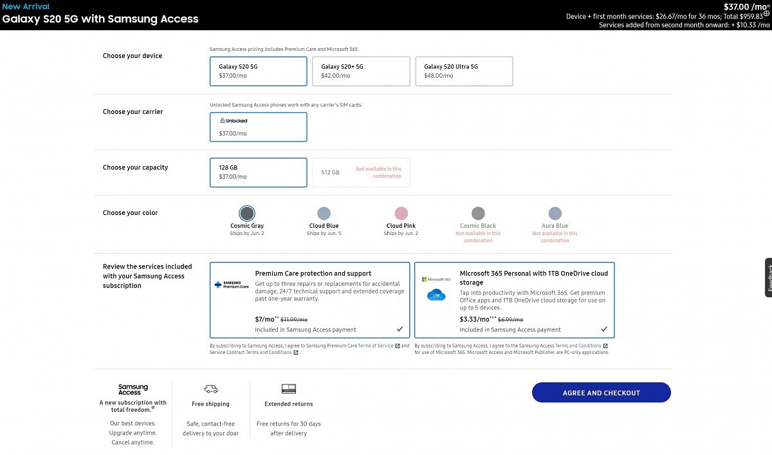772x455 pixels.
Task: Click the Galaxy S20 5G with Samsung Access title
Action: [x=100, y=19]
